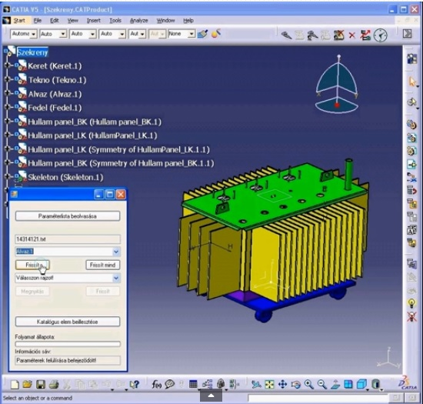Open the File menu
This screenshot has height=404, width=423.
pos(38,21)
